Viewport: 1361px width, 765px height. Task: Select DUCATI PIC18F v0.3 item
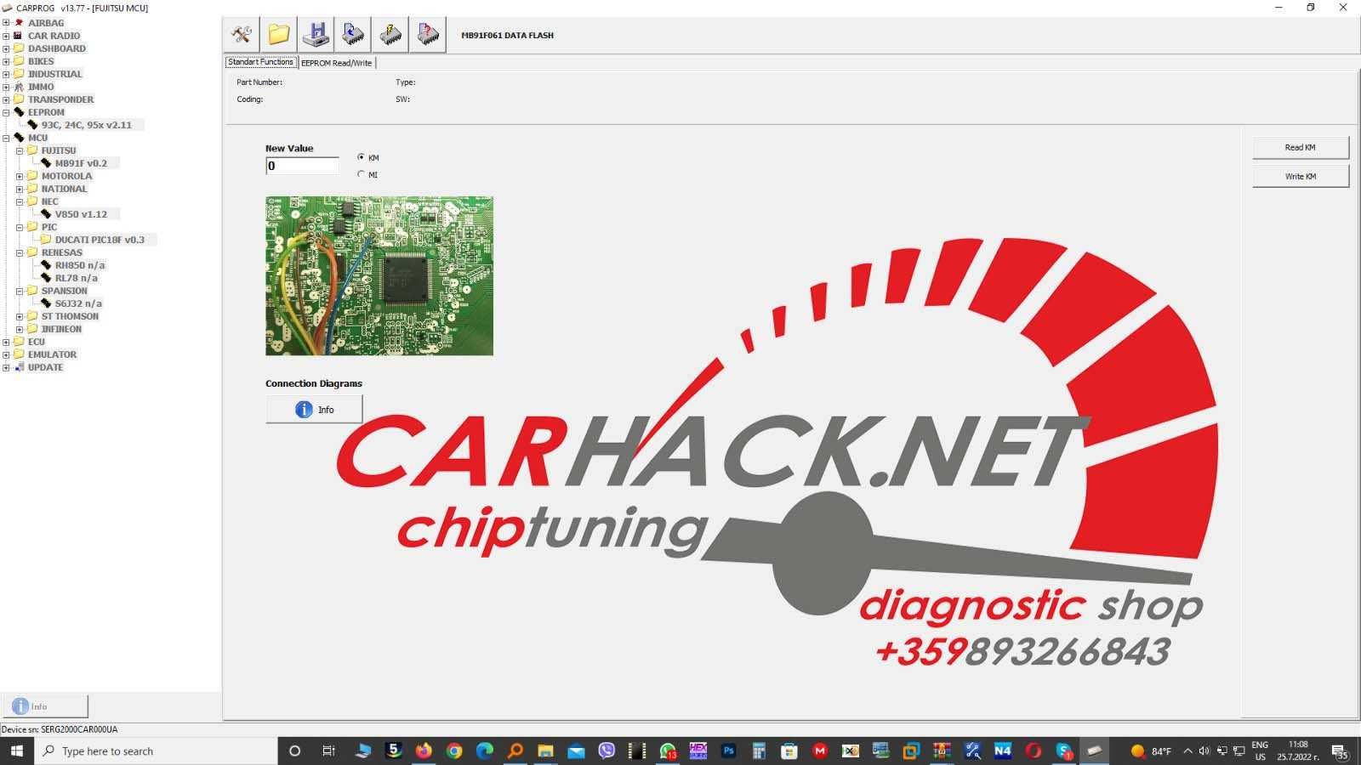[x=100, y=240]
